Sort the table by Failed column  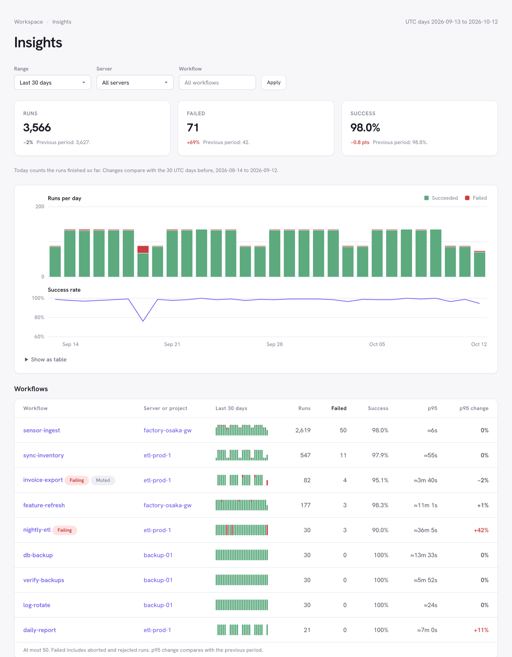pyautogui.click(x=339, y=408)
